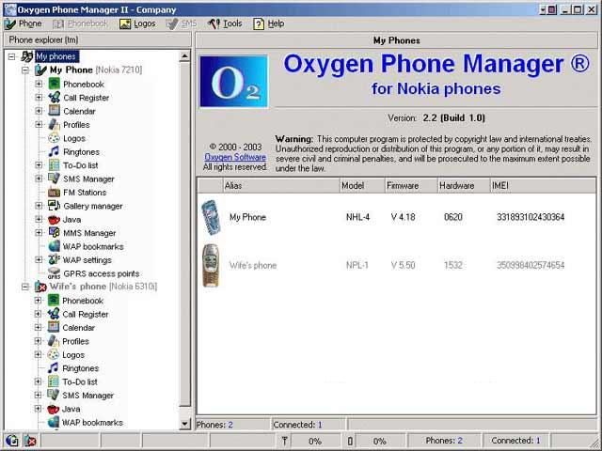Image resolution: width=602 pixels, height=451 pixels.
Task: Expand MMS Manager node
Action: pos(39,233)
